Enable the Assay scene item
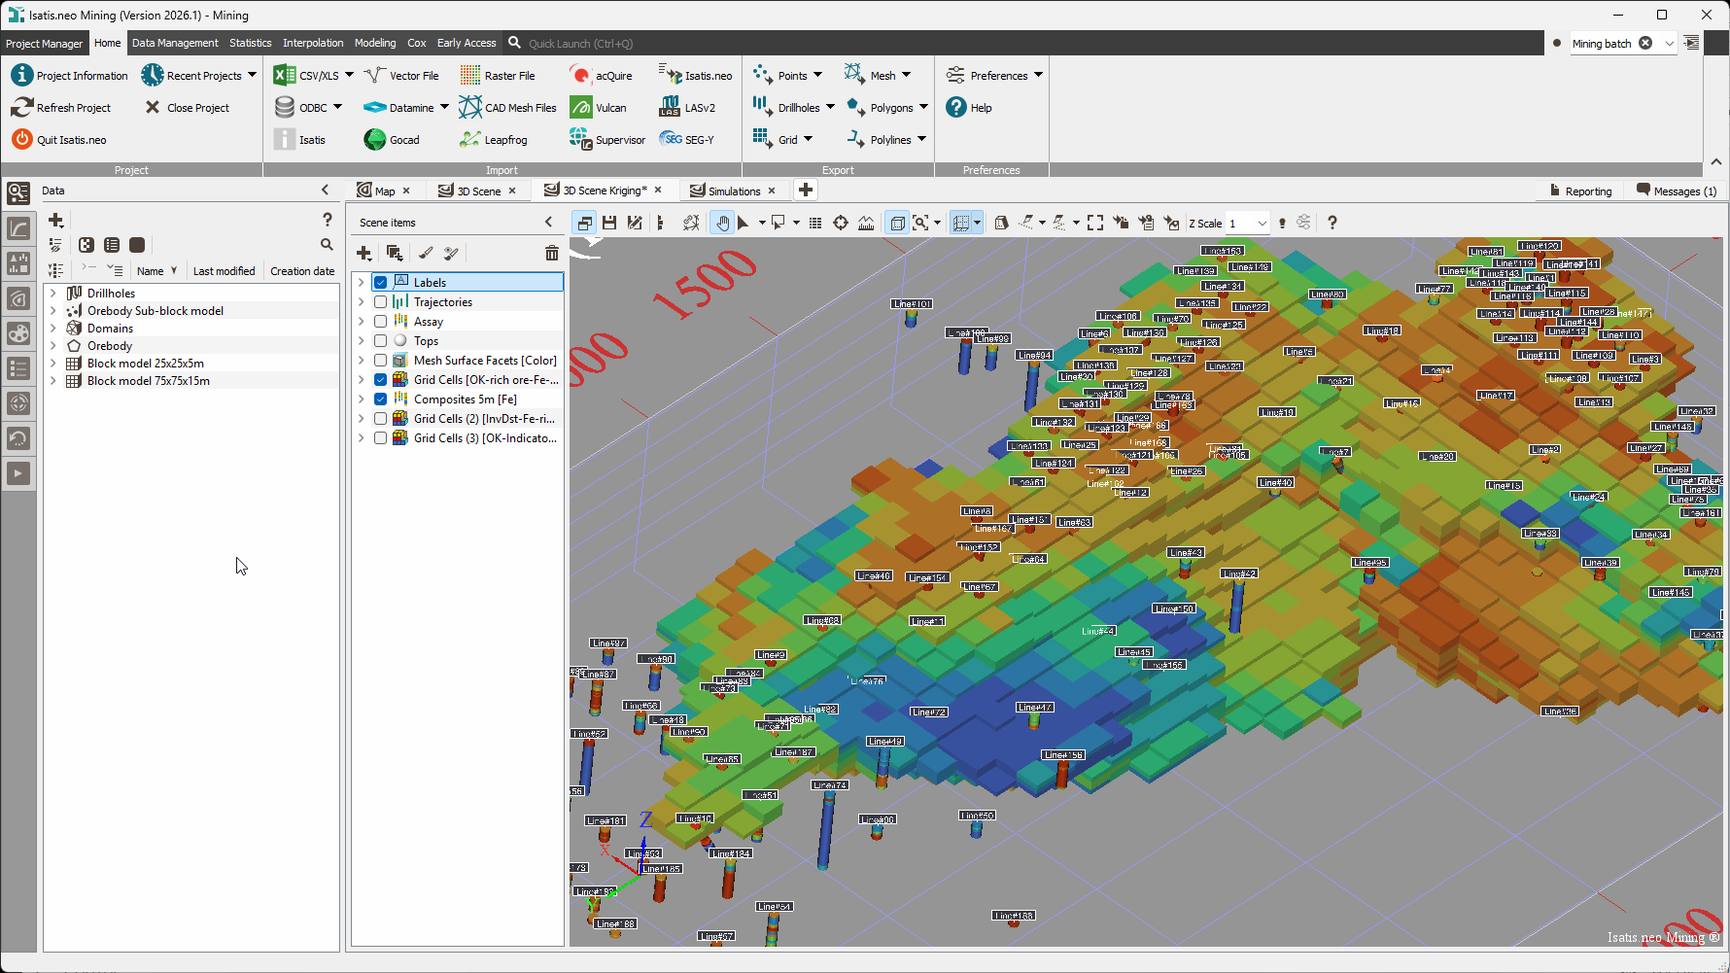The image size is (1730, 973). [381, 322]
